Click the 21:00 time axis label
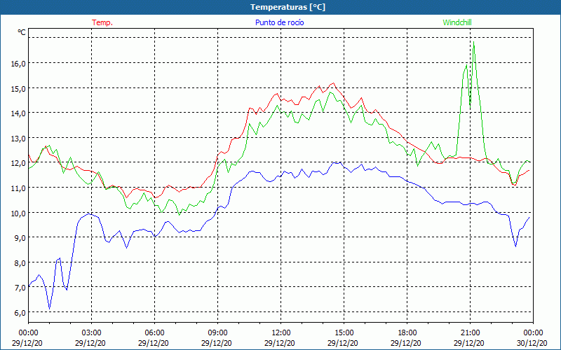Screen dimensions: 561x350 (x=470, y=333)
